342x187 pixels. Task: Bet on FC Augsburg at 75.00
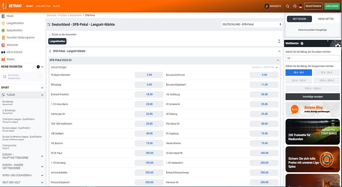(x=264, y=133)
